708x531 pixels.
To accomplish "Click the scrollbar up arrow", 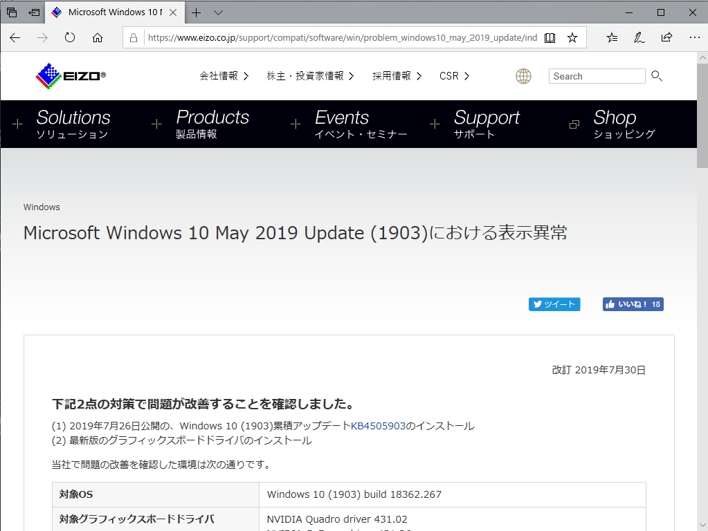I will (x=702, y=58).
